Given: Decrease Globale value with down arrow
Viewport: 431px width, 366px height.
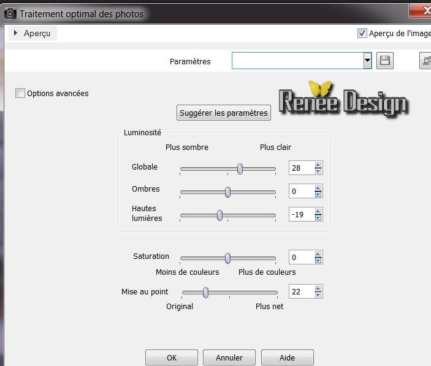Looking at the screenshot, I should (318, 171).
